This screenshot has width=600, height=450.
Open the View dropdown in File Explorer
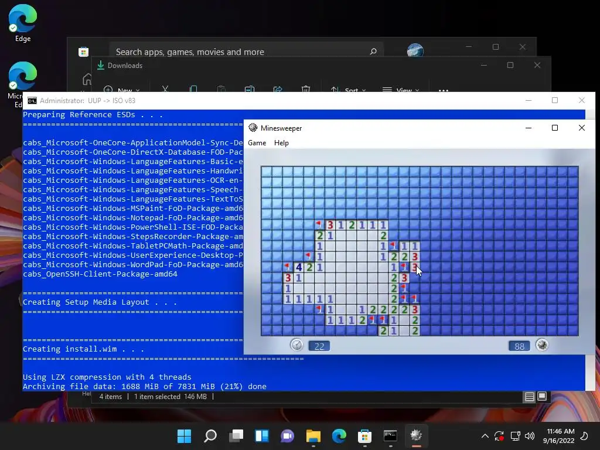[401, 90]
